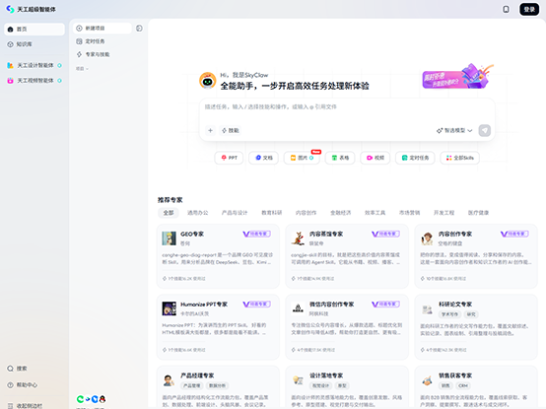The width and height of the screenshot is (546, 409).
Task: Send the message with the arrow button
Action: point(484,130)
